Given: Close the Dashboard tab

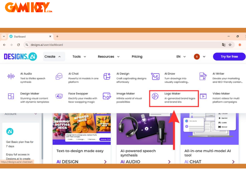Looking at the screenshot, I should (50, 36).
